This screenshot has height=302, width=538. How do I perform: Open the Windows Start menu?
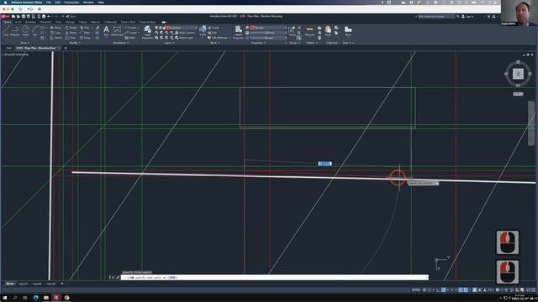coord(5,298)
